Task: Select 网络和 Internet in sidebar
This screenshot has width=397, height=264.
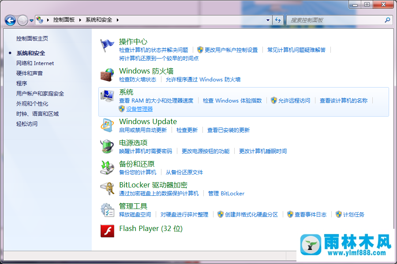Action: 35,63
